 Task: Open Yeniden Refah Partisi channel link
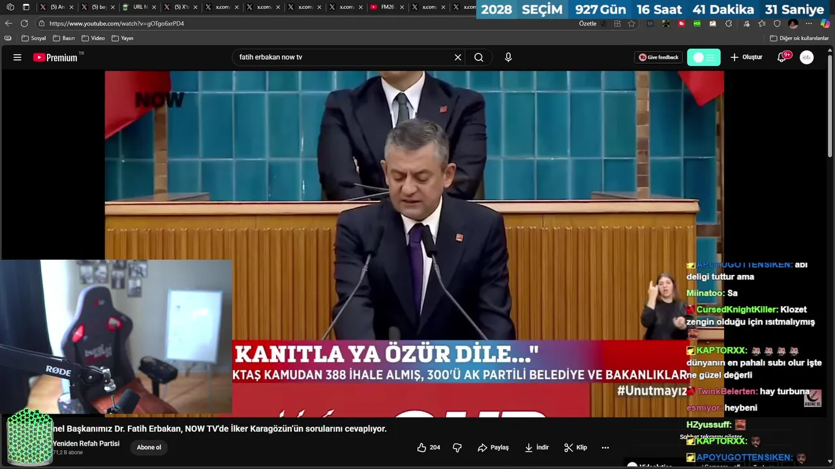[86, 444]
